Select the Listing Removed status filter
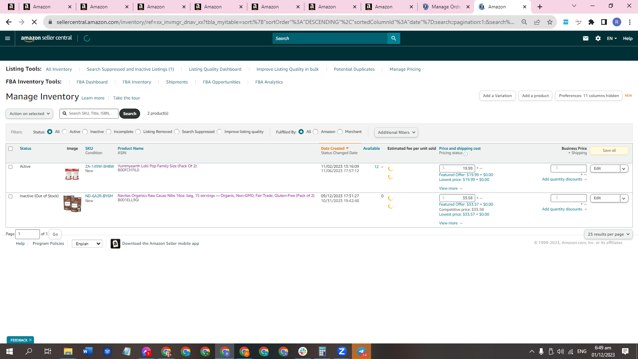638x359 pixels. pos(138,132)
